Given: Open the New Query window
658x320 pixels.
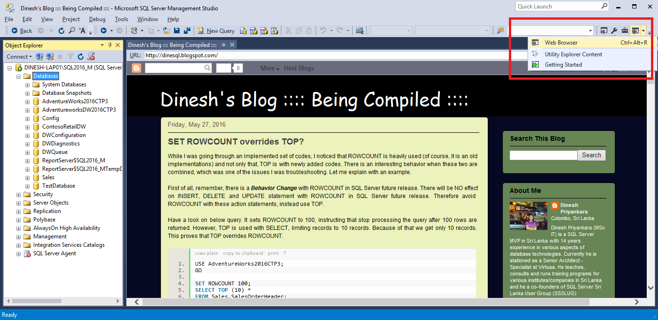Looking at the screenshot, I should pyautogui.click(x=216, y=30).
